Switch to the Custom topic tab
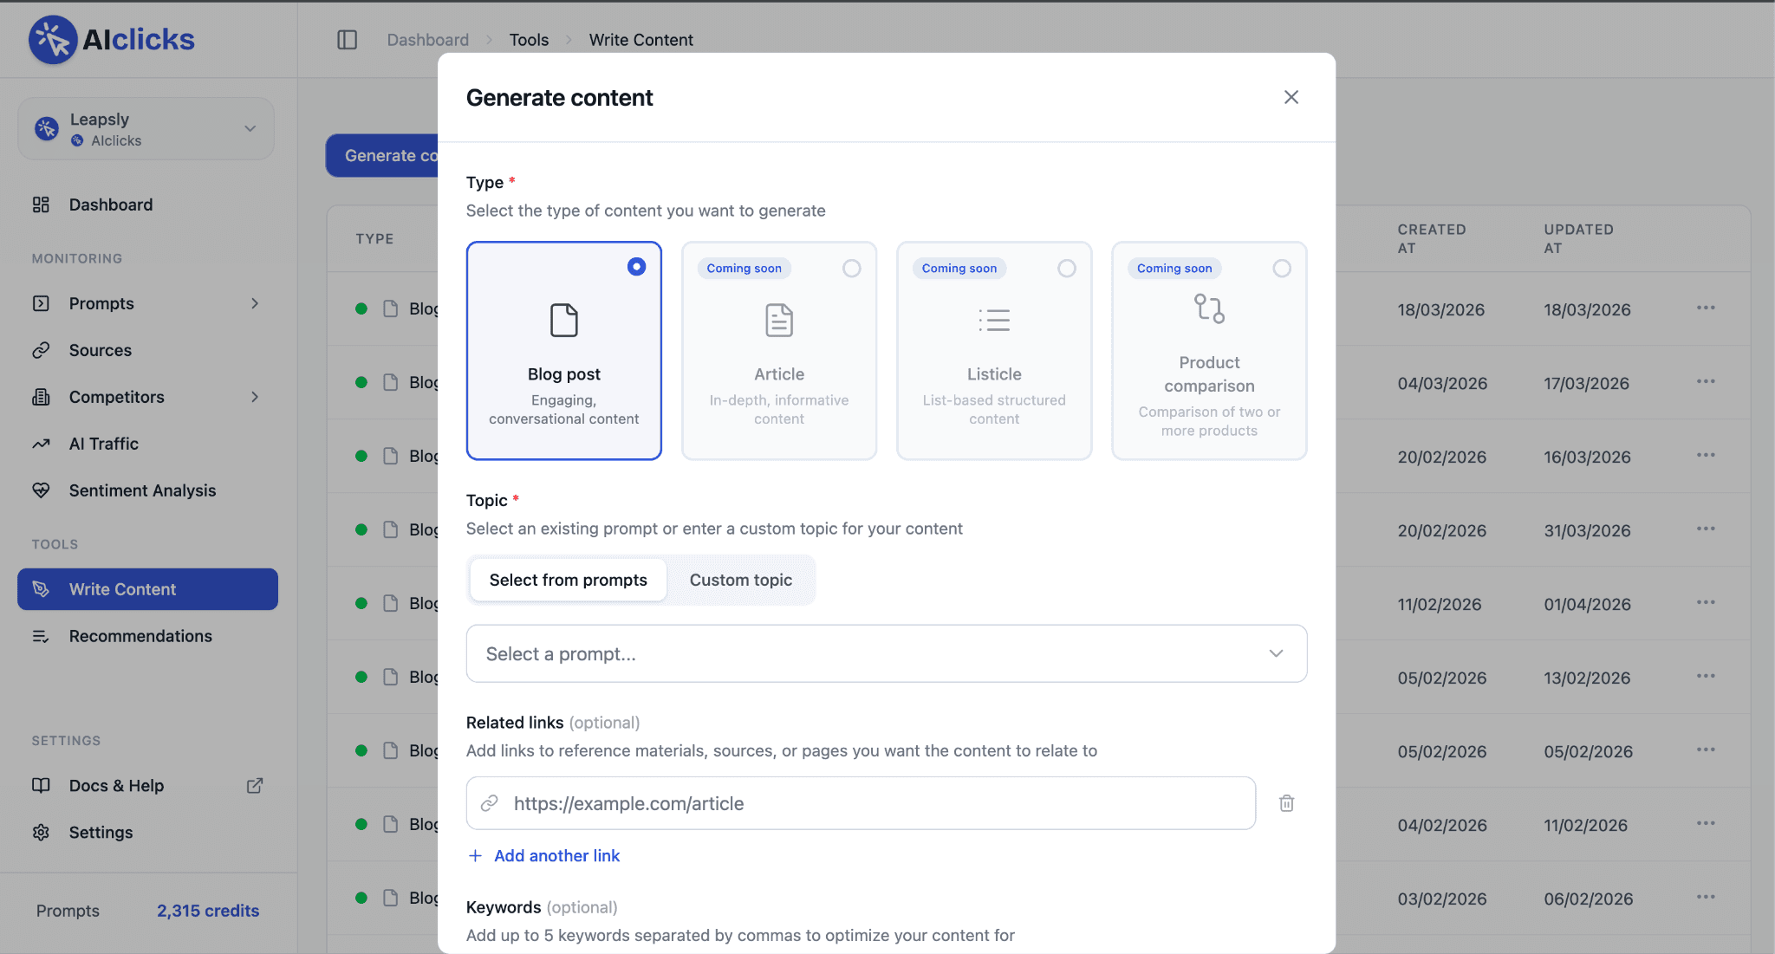The image size is (1775, 954). coord(740,580)
